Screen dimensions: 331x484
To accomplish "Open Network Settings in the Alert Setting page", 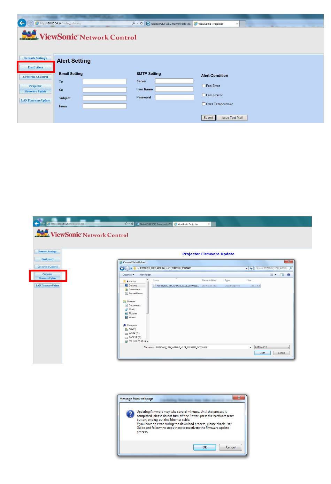I will (x=35, y=58).
